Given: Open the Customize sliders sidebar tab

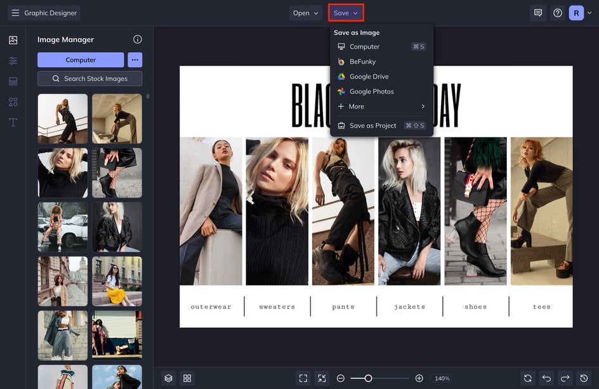Looking at the screenshot, I should coord(13,61).
